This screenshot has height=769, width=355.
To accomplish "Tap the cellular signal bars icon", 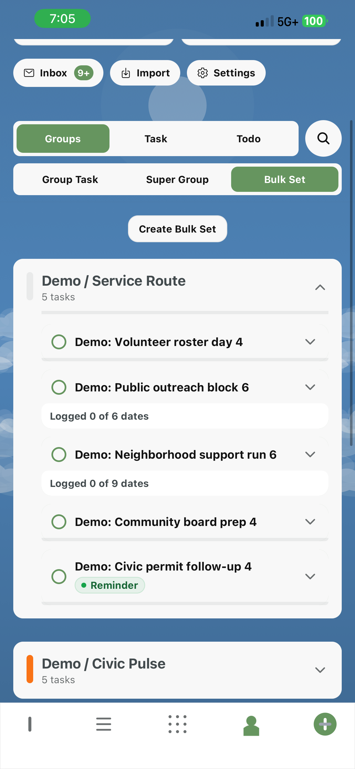I will tap(264, 21).
